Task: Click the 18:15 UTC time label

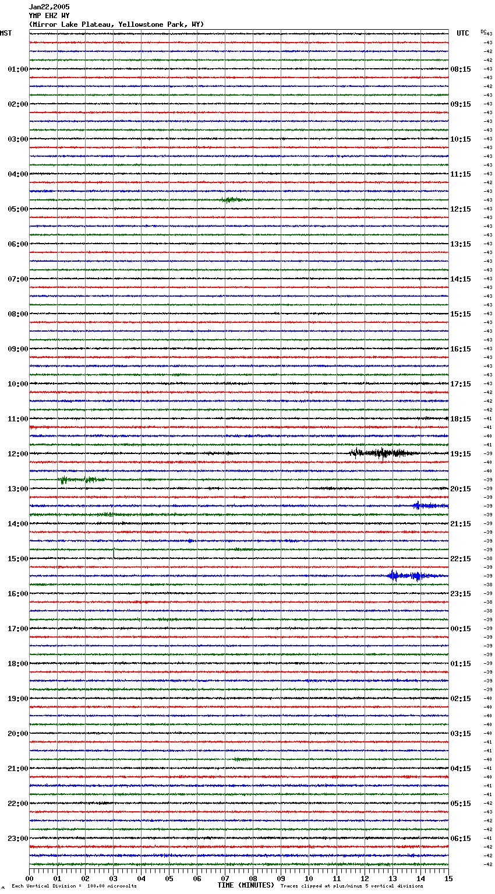Action: [461, 419]
